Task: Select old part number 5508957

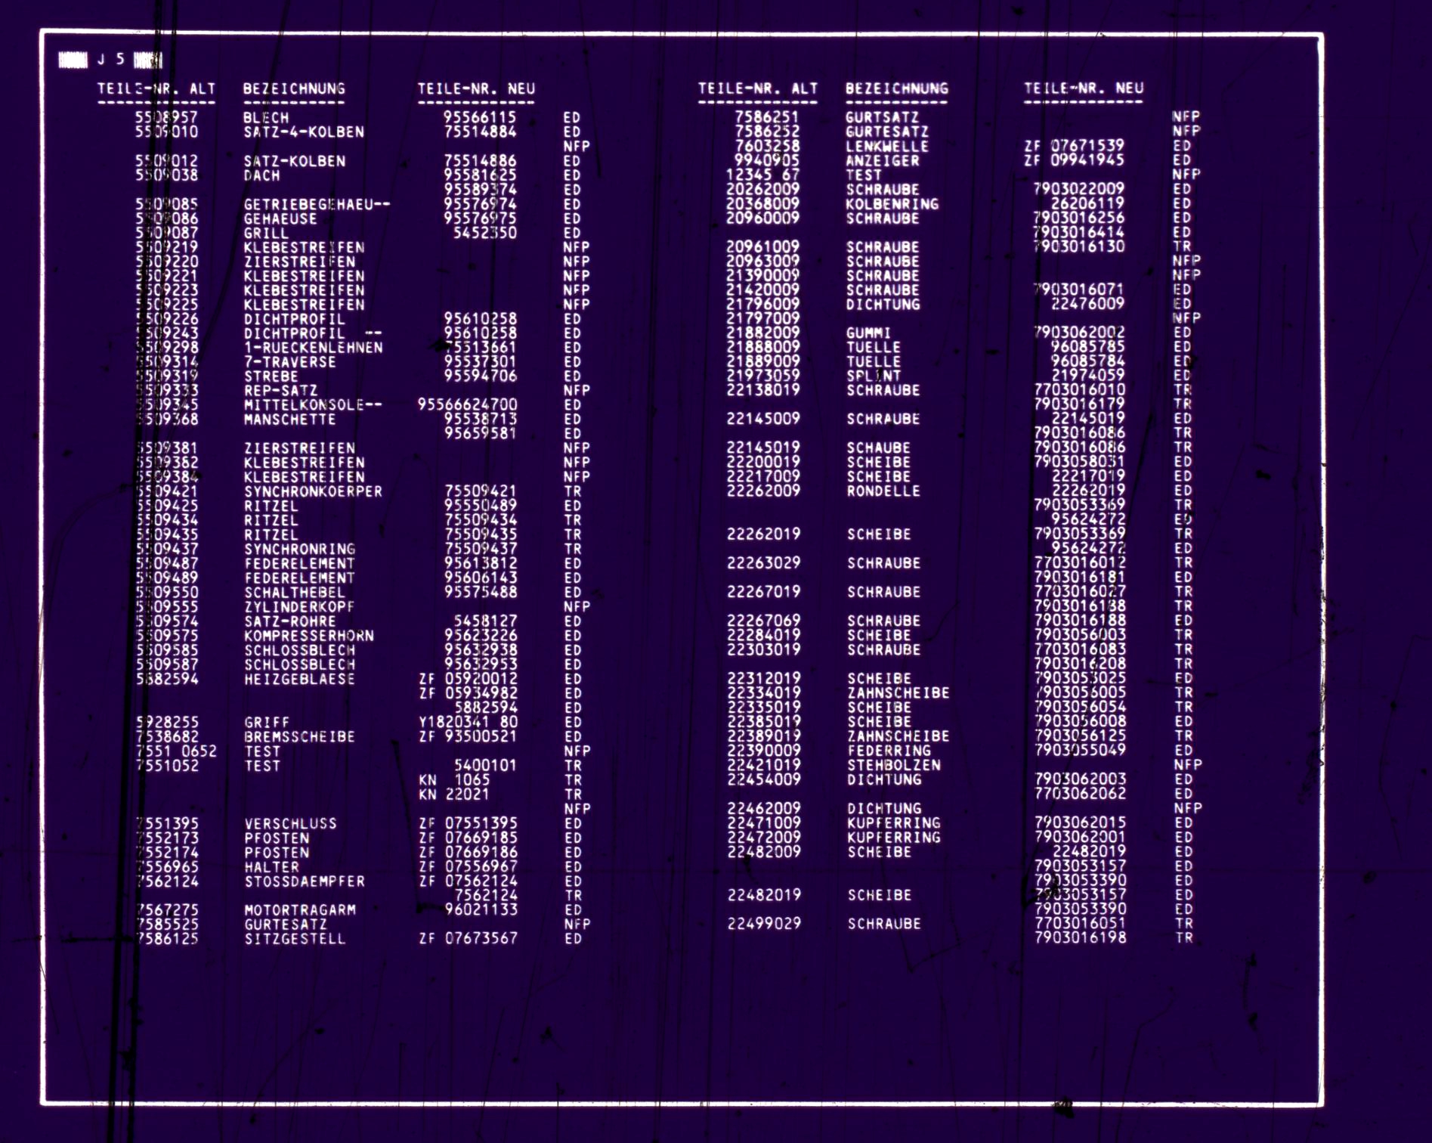Action: (166, 117)
